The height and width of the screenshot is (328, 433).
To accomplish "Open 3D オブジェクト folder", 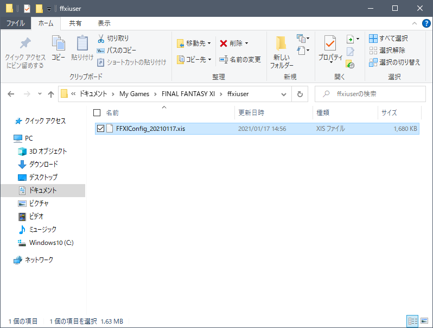I will (x=42, y=151).
